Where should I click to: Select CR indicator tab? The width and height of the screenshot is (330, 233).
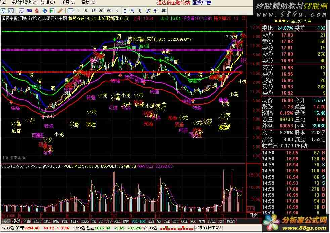point(94,221)
